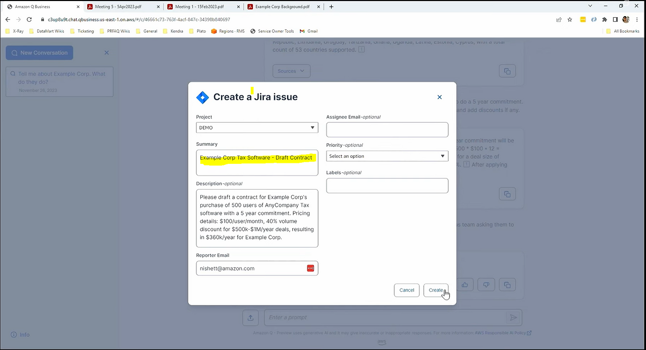Cancel the Jira issue dialog
Viewport: 646px width, 350px height.
click(407, 290)
